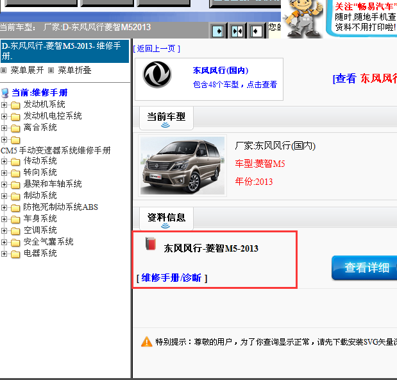Screen dimensions: 397x380
Task: Click the converging arrows frame reset icon
Action: (x=237, y=31)
